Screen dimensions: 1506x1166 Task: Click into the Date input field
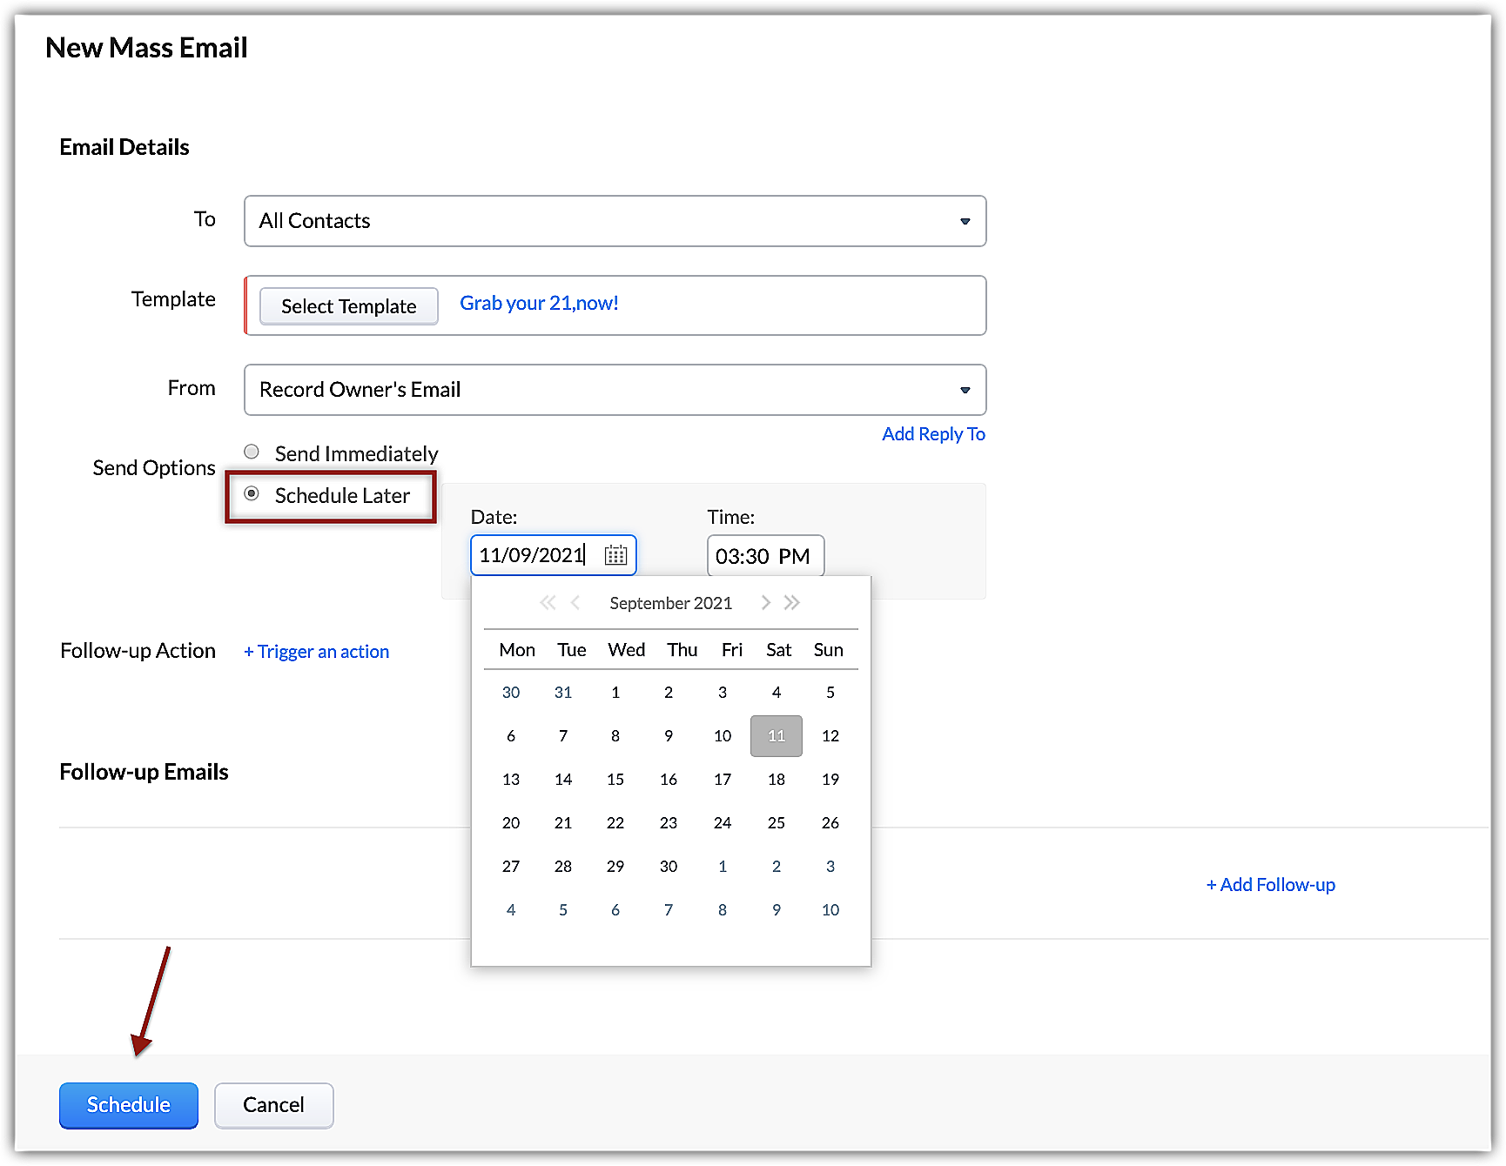tap(533, 555)
